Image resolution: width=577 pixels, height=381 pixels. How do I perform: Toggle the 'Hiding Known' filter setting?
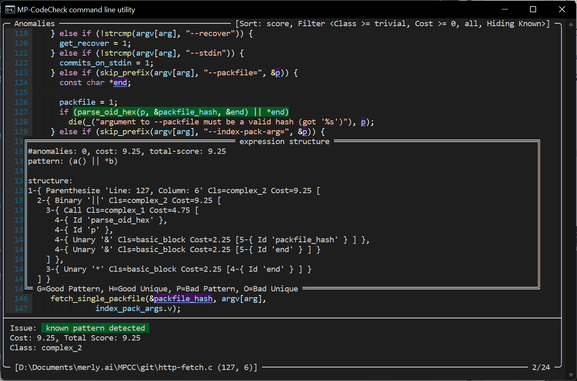[516, 23]
